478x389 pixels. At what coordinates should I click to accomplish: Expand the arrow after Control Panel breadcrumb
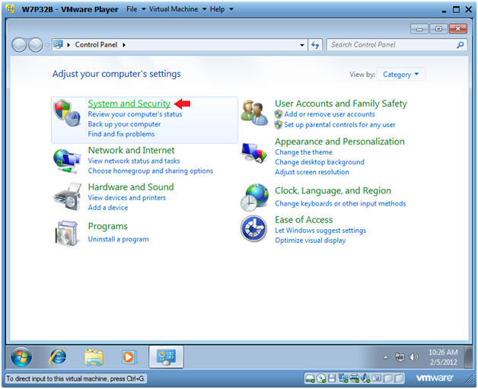point(124,45)
